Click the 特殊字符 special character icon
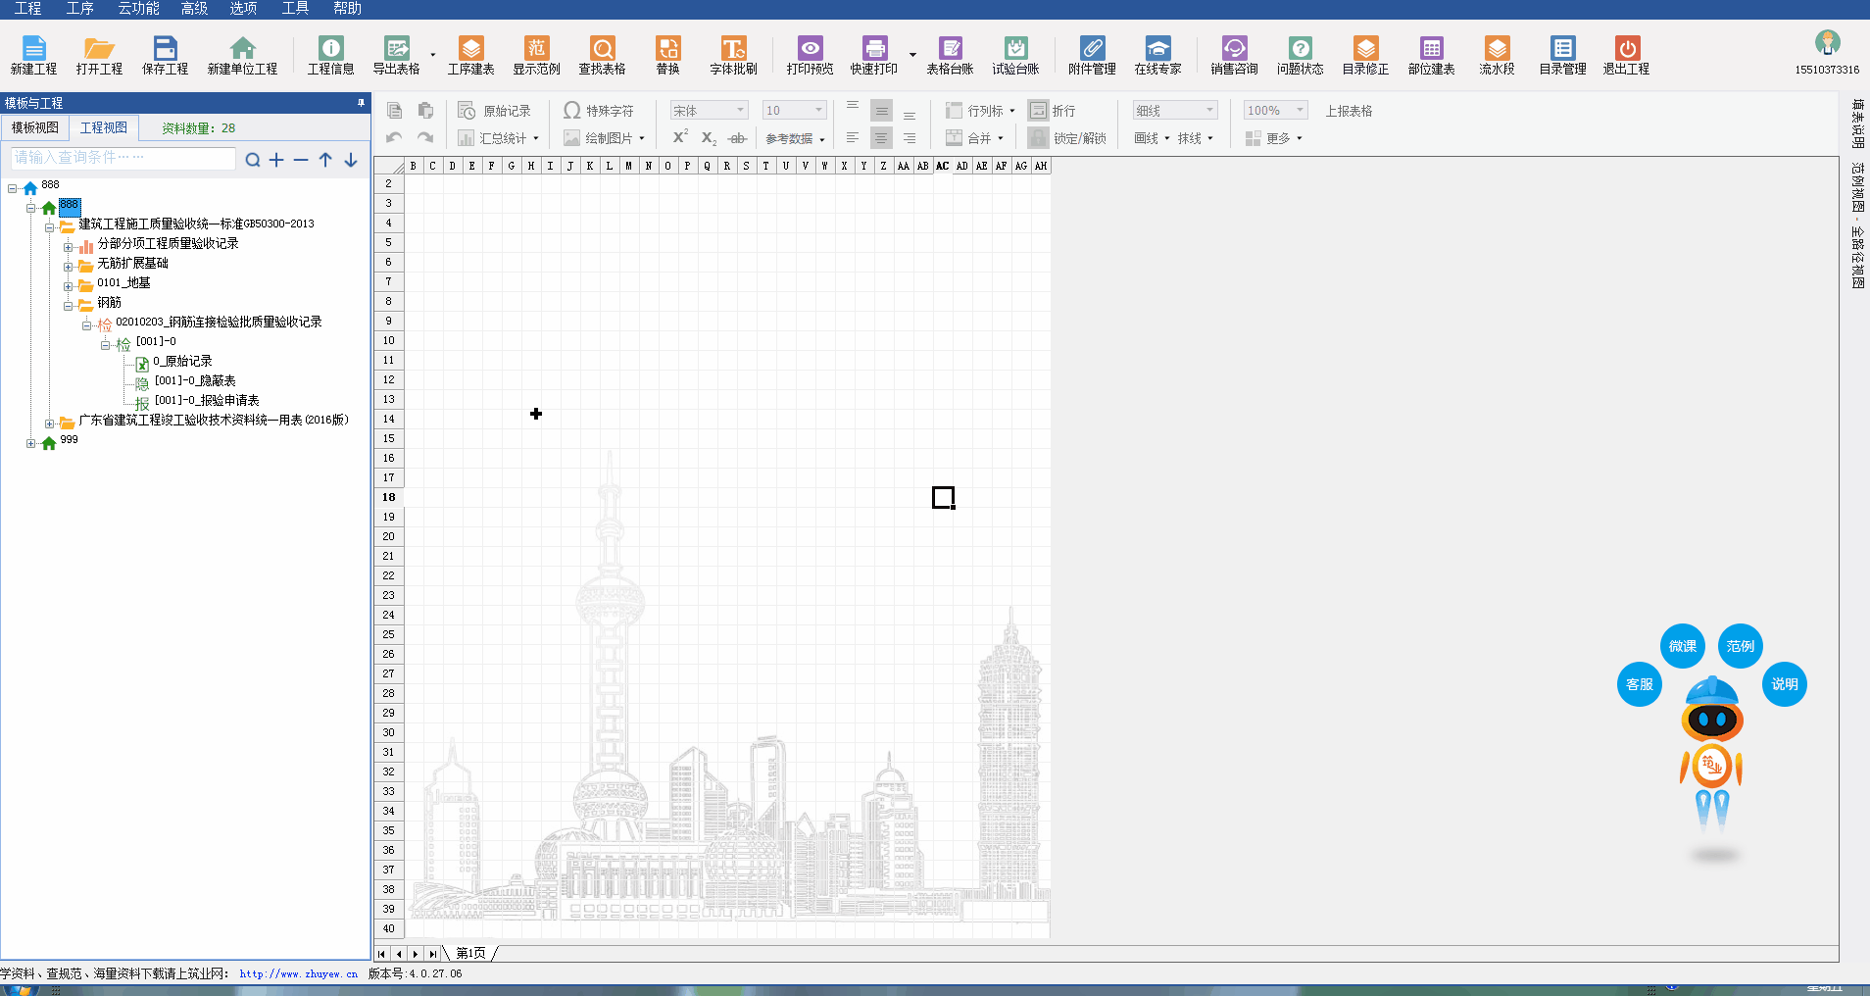 pyautogui.click(x=598, y=111)
